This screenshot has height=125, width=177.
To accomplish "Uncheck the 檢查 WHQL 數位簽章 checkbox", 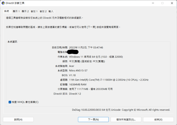I will click(x=10, y=102).
